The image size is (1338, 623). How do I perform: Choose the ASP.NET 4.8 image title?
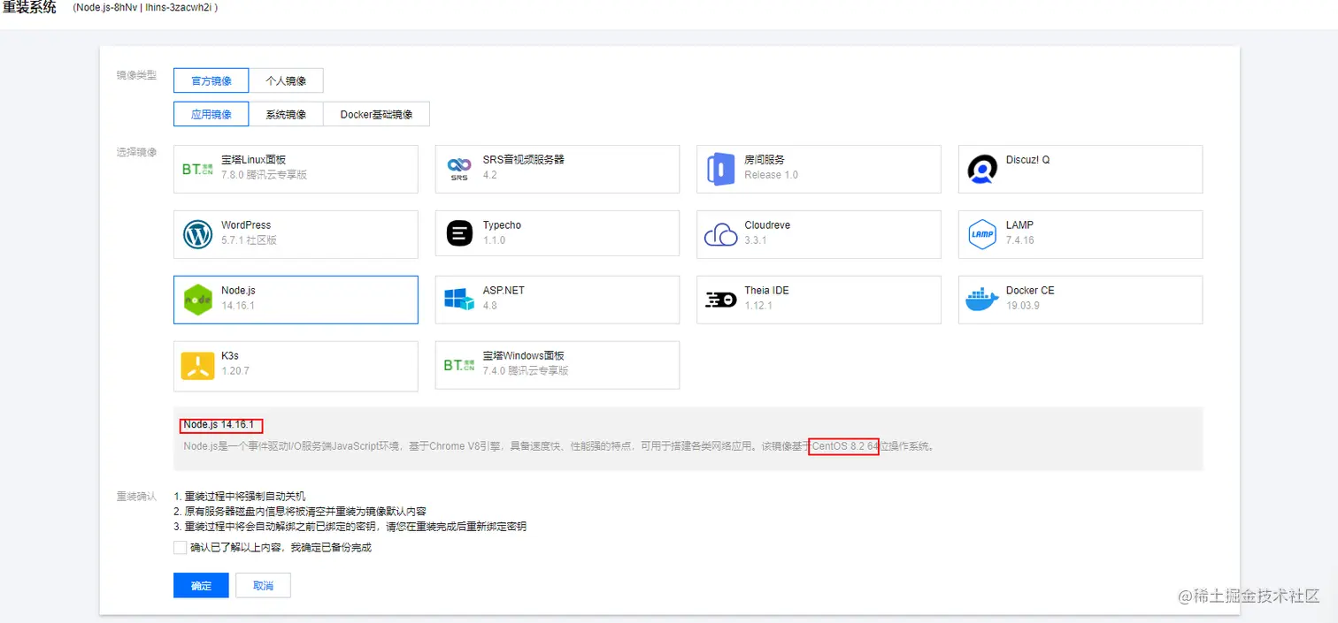click(x=504, y=291)
